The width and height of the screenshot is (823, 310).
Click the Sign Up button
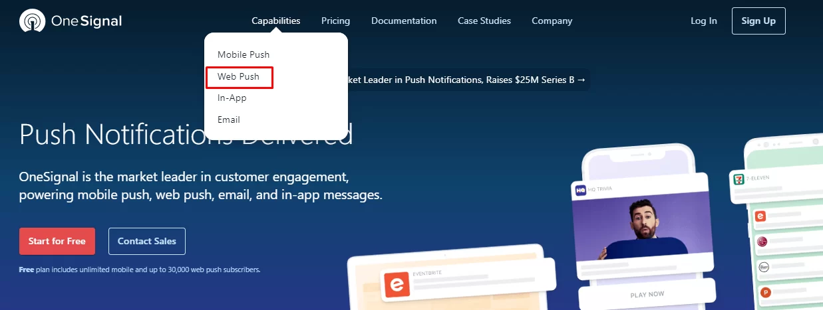point(758,21)
